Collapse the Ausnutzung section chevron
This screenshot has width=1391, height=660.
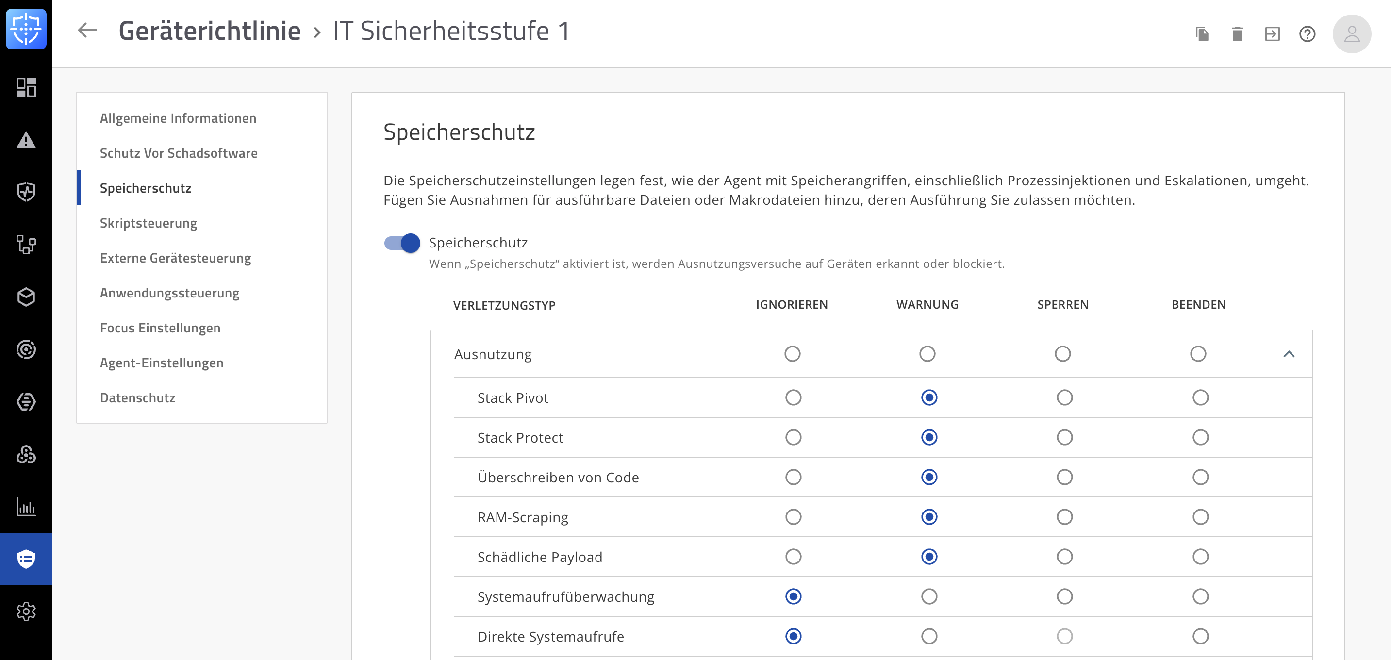point(1289,354)
